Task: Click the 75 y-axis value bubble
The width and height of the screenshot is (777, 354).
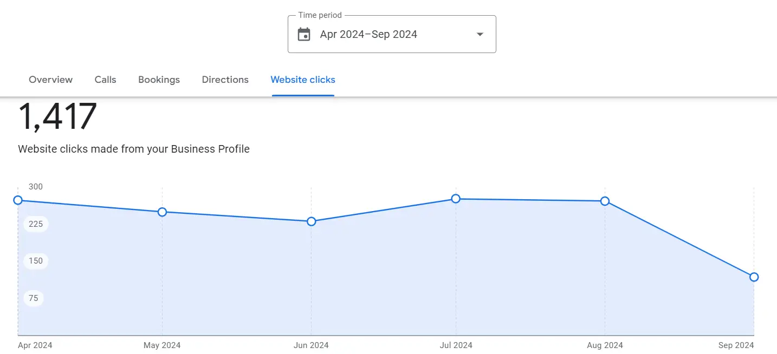Action: tap(33, 298)
